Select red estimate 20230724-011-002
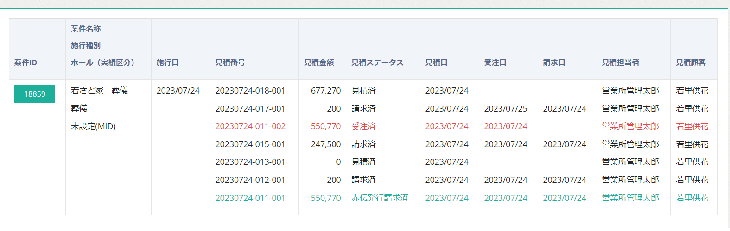 click(250, 126)
